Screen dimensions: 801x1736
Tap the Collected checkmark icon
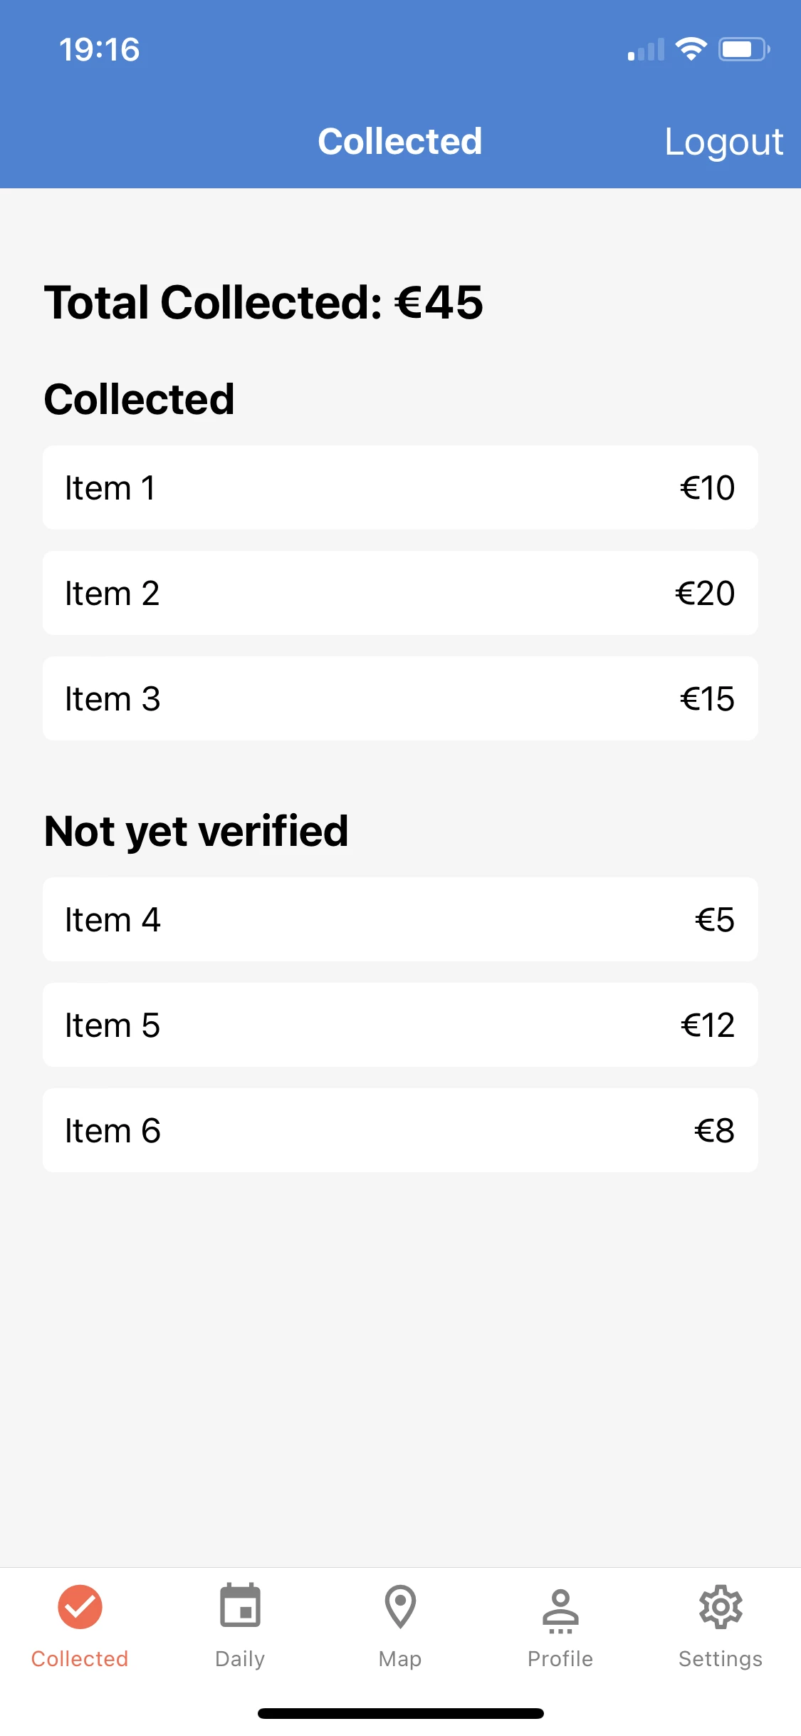[x=80, y=1606]
